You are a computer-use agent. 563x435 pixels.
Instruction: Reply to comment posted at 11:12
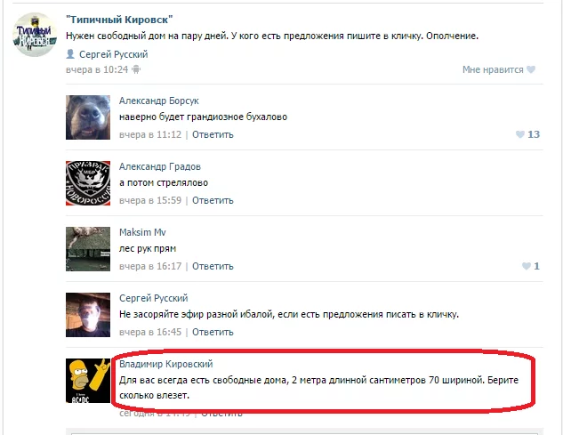(x=213, y=134)
